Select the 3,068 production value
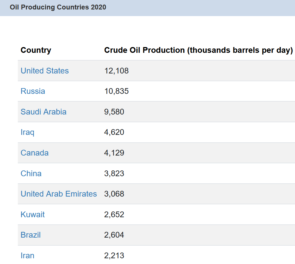 pos(114,194)
